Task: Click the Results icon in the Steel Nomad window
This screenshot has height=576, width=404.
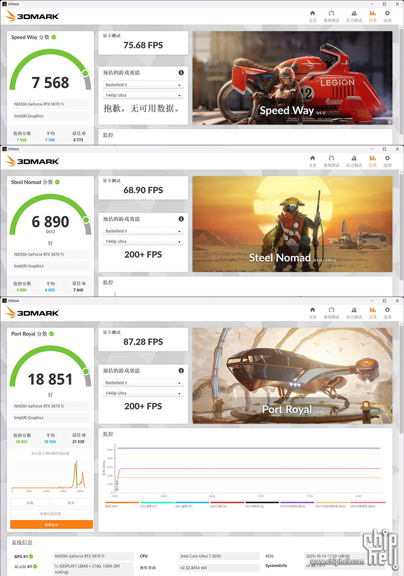Action: 372,159
